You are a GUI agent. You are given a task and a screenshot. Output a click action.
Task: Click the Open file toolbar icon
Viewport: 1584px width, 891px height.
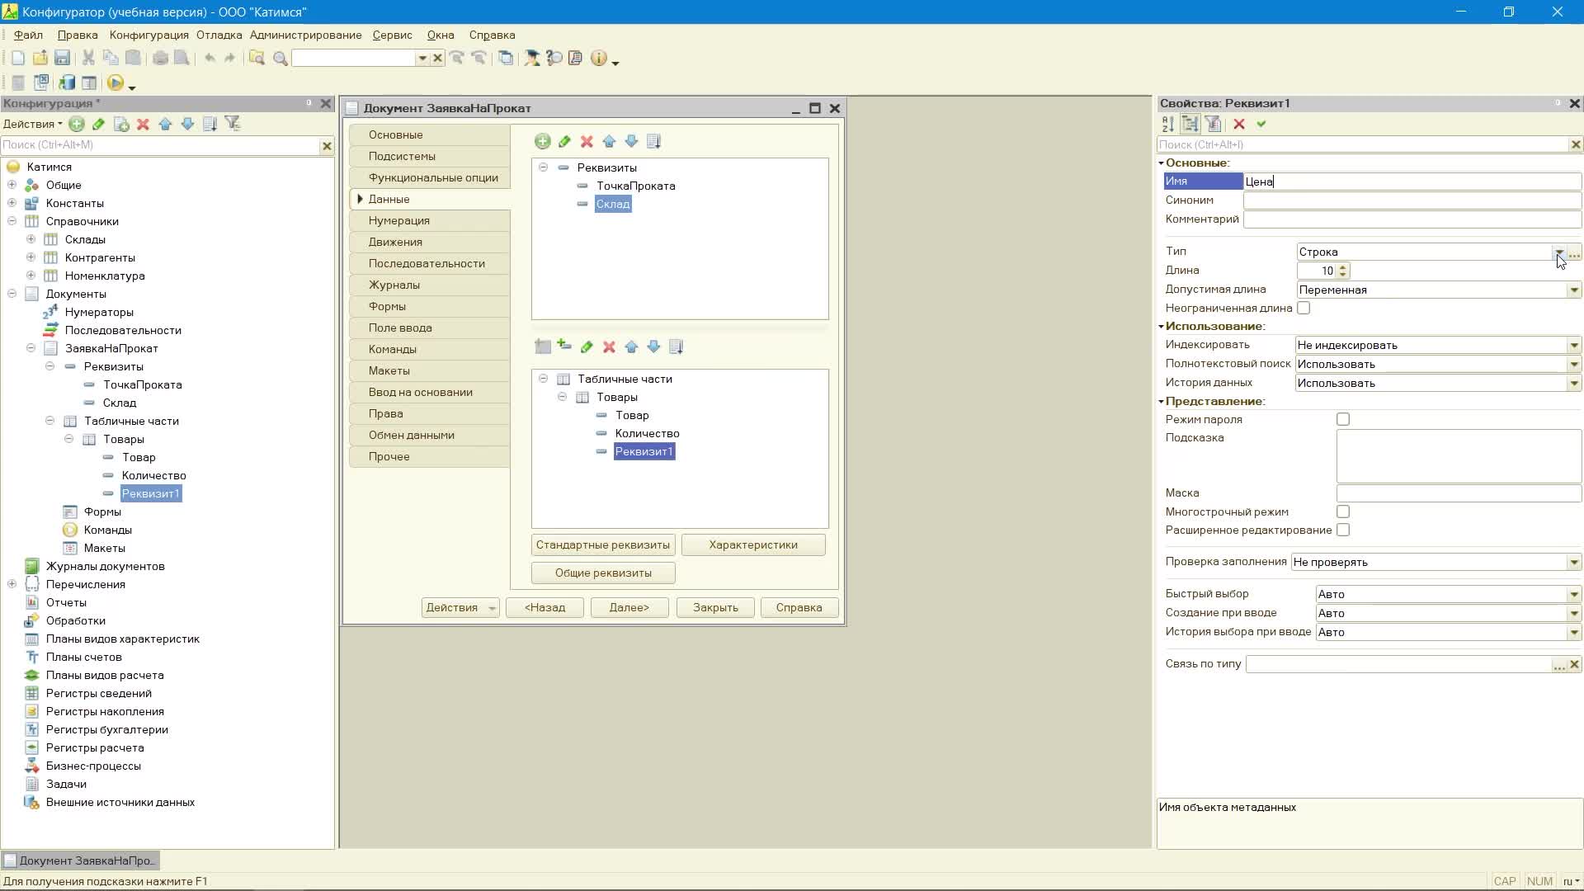click(40, 58)
